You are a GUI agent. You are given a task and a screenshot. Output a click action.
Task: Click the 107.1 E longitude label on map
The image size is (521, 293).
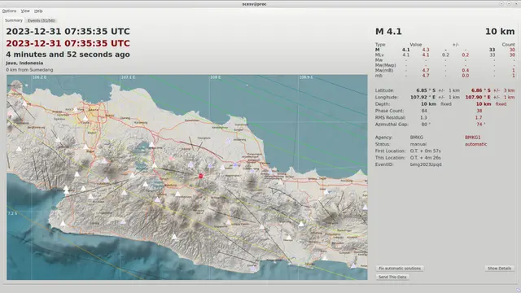click(128, 77)
